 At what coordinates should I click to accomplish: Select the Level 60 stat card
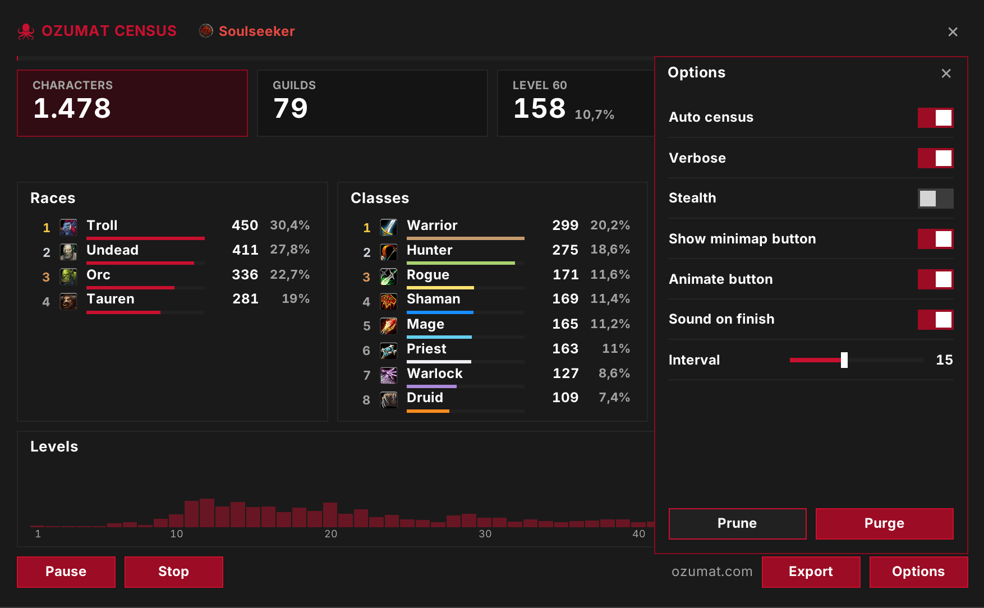tap(576, 103)
